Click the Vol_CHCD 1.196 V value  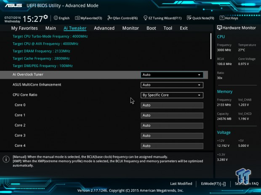[x=243, y=119]
